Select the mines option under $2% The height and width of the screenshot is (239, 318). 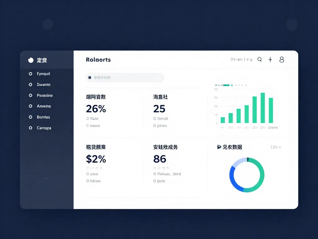88,181
